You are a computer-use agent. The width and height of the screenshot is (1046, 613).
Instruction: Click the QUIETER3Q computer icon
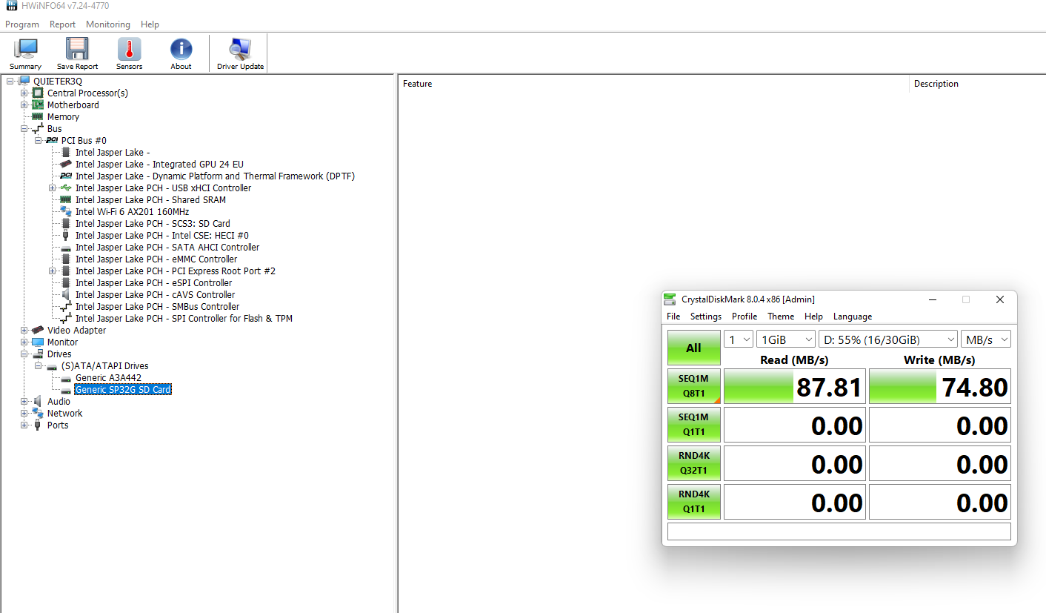(24, 81)
